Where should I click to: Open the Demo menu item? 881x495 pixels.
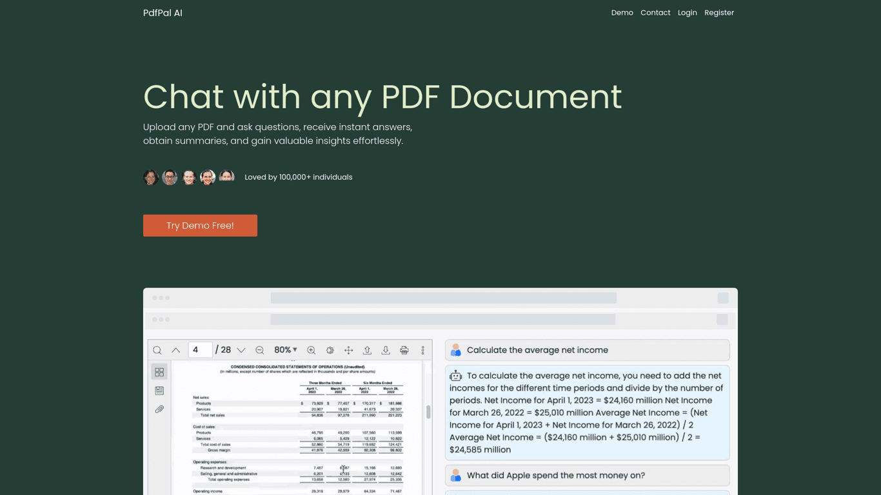click(x=622, y=12)
